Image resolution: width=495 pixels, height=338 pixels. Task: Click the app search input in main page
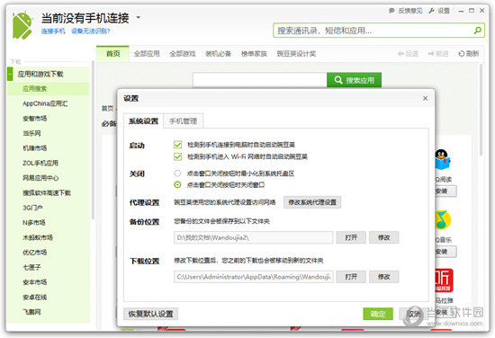point(259,80)
